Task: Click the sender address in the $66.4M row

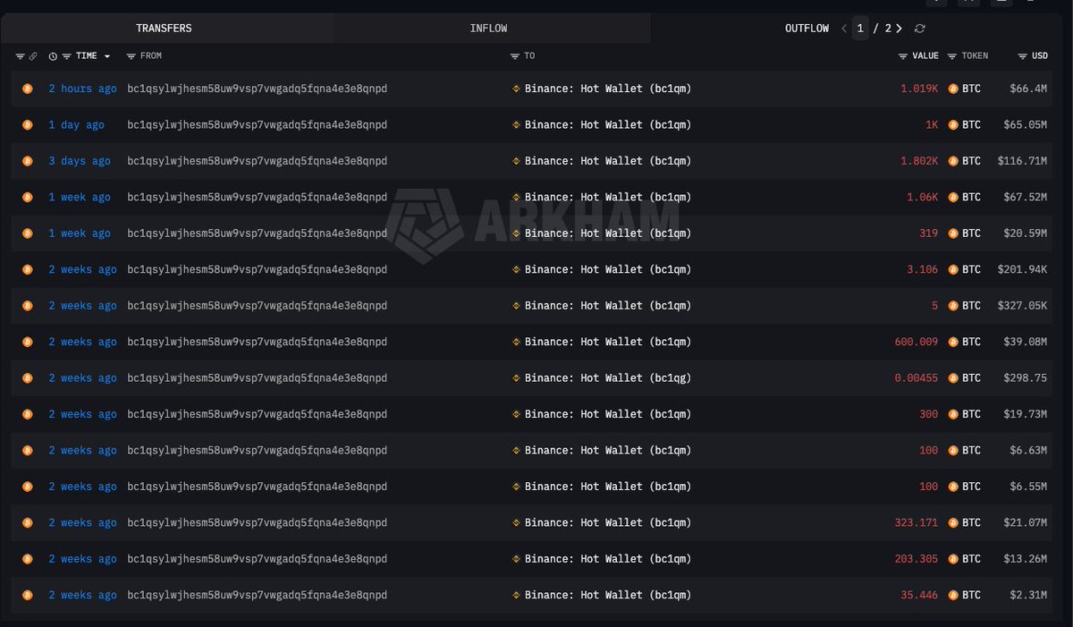Action: pyautogui.click(x=258, y=89)
